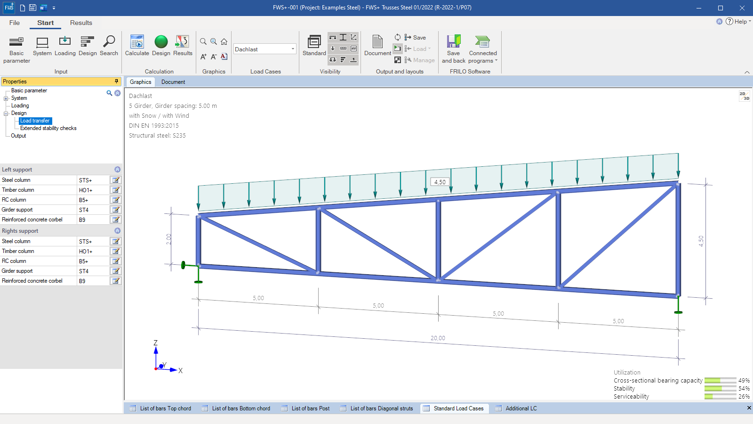
Task: Open quick access toolbar customize arrow
Action: pyautogui.click(x=54, y=8)
